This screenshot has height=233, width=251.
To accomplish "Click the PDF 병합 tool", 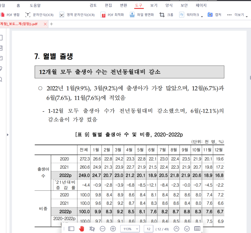I will 10,15.
